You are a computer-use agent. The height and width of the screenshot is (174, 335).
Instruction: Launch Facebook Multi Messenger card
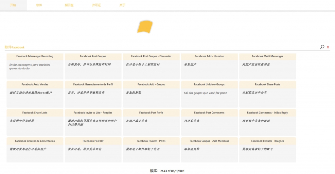(268, 66)
